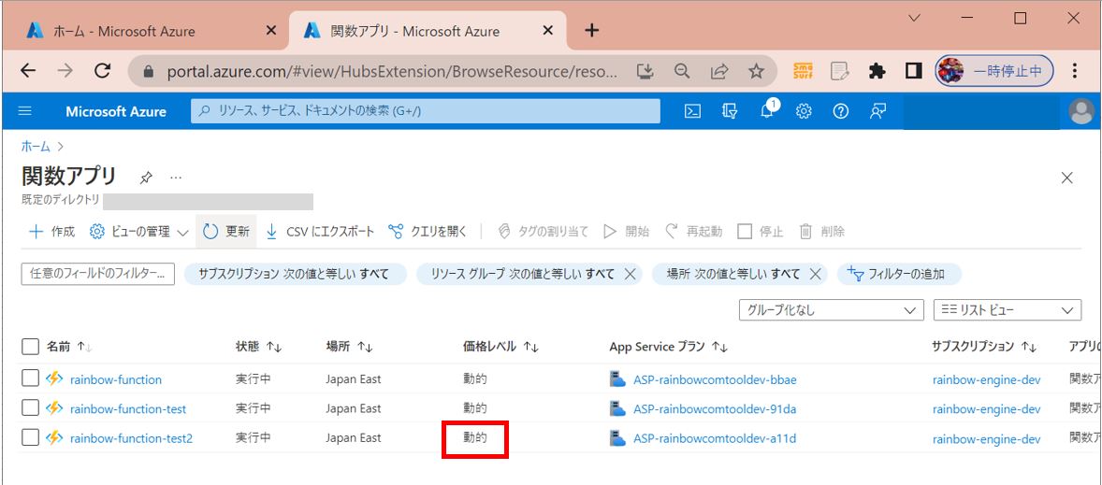Open the portal settings gear
Screen dimensions: 1102x485
804,111
